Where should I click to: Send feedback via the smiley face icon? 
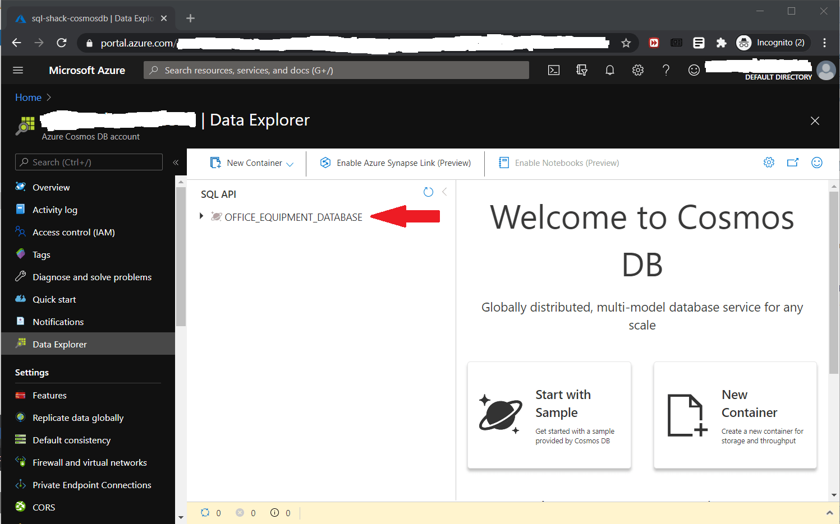point(694,70)
